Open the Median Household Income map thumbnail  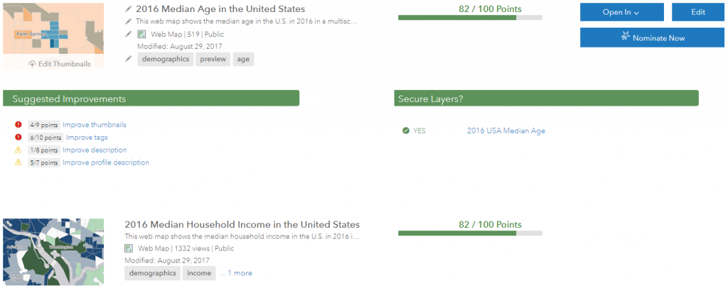53,251
